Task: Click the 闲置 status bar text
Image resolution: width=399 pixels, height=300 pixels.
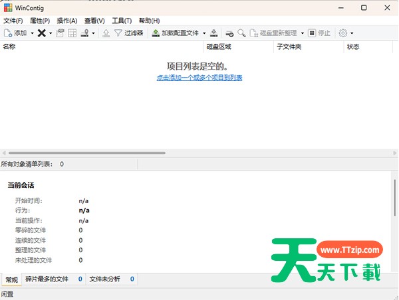Action: point(7,295)
